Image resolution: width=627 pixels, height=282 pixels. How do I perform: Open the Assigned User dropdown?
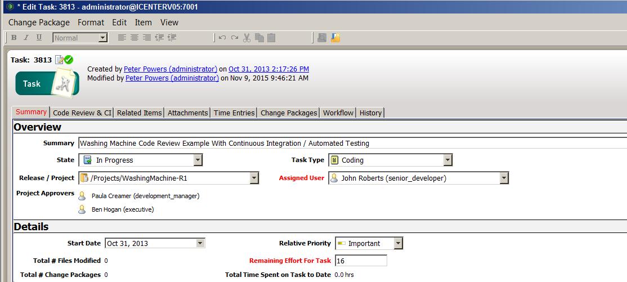(x=504, y=178)
